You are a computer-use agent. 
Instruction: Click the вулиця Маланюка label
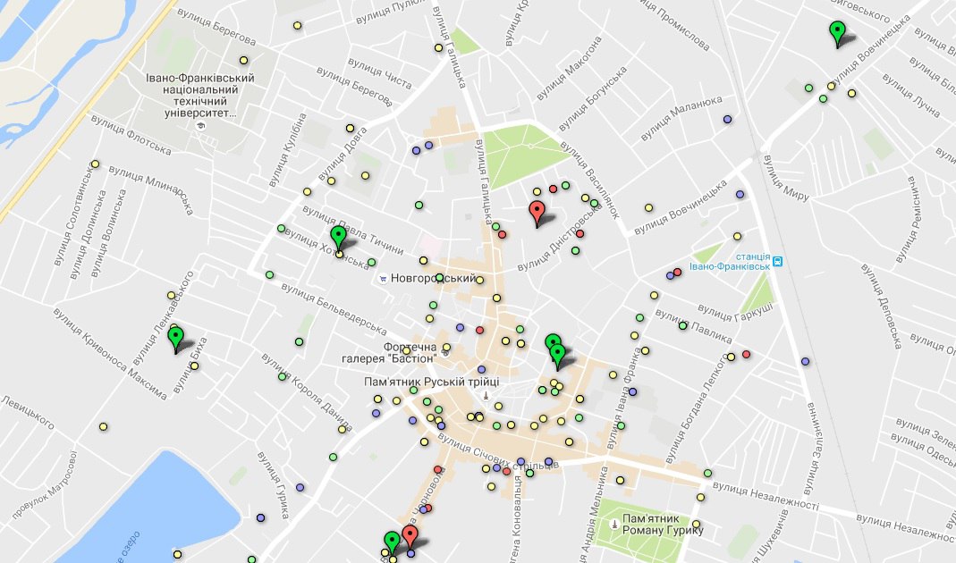[x=681, y=118]
